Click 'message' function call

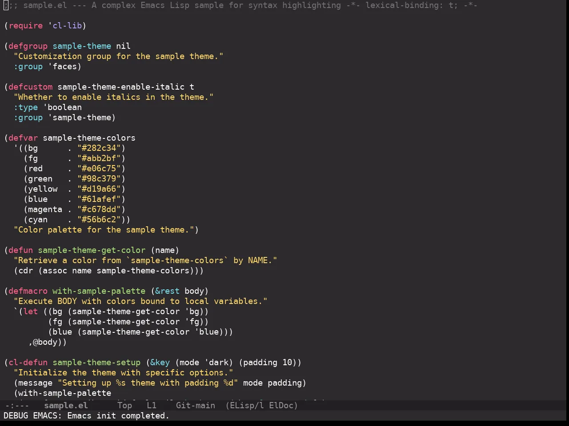click(36, 383)
